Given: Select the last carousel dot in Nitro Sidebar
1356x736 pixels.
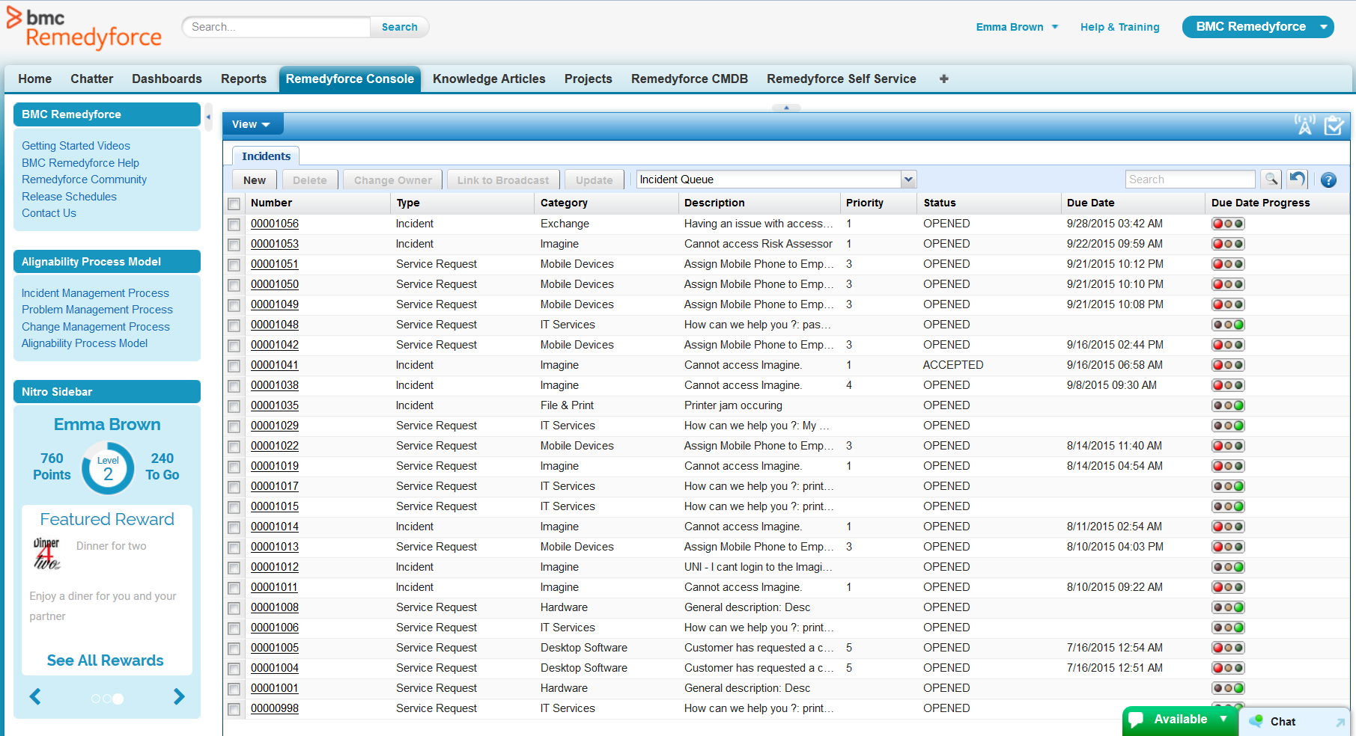Looking at the screenshot, I should point(118,699).
